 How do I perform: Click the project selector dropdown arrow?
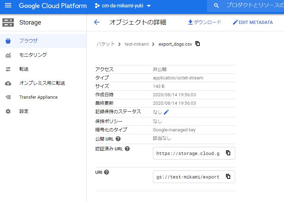pos(149,6)
